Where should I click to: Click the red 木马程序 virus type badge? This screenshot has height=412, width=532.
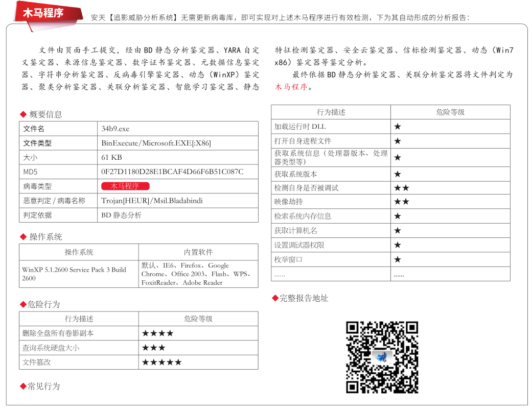pos(125,186)
